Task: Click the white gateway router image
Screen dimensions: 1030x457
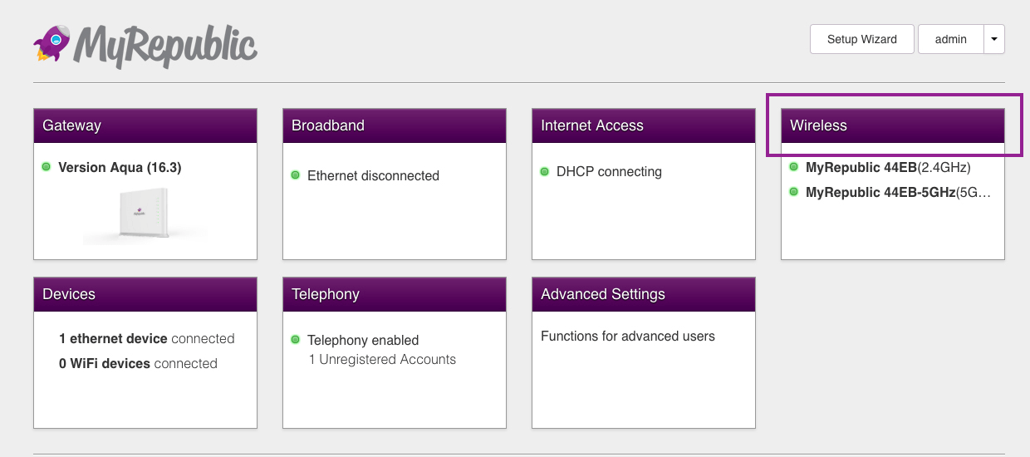Action: [x=145, y=214]
